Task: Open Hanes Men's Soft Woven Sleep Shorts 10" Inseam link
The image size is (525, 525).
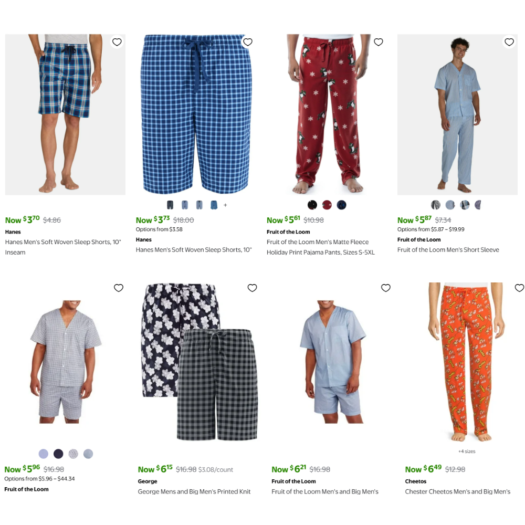Action: 63,247
